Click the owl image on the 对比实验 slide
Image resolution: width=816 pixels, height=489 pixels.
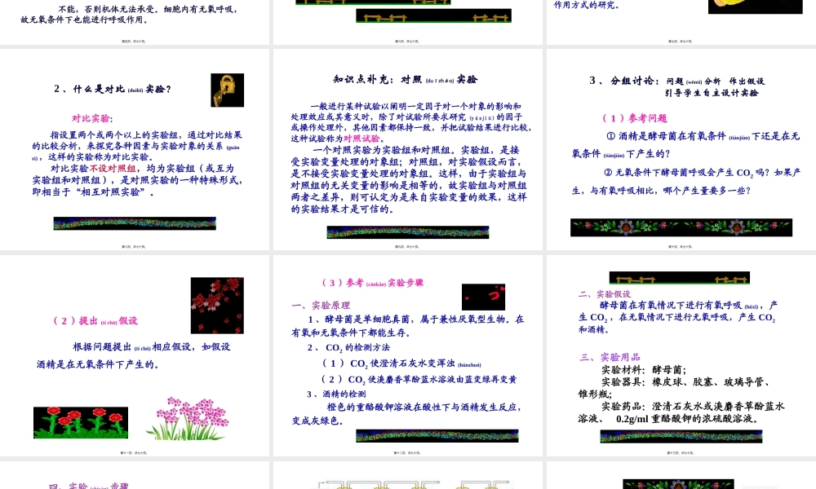coord(227,90)
